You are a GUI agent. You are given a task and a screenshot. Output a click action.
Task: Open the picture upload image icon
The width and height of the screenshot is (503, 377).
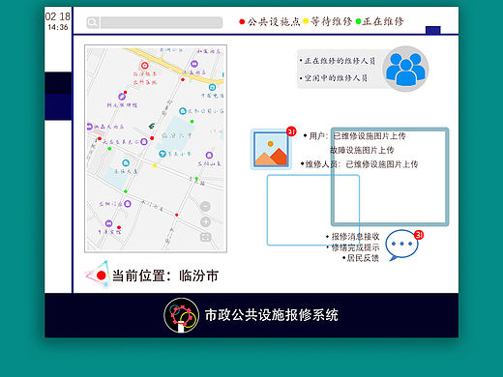click(271, 149)
